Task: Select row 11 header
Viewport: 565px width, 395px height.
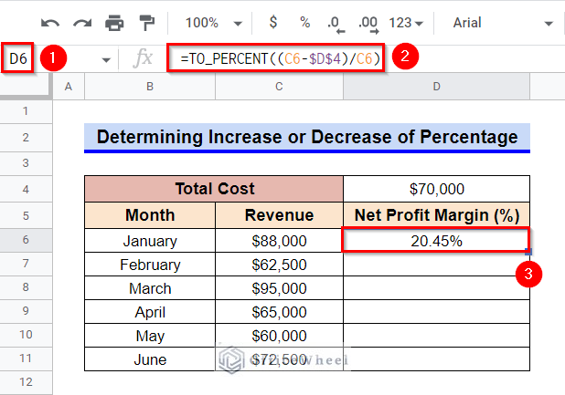Action: click(26, 359)
